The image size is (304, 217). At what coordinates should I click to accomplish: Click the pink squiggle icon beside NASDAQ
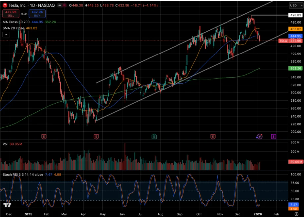click(x=65, y=5)
